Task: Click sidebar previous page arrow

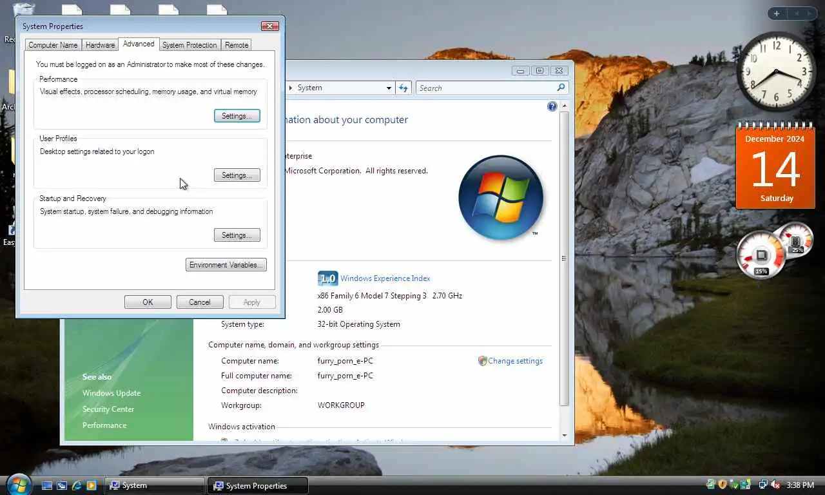Action: (796, 14)
